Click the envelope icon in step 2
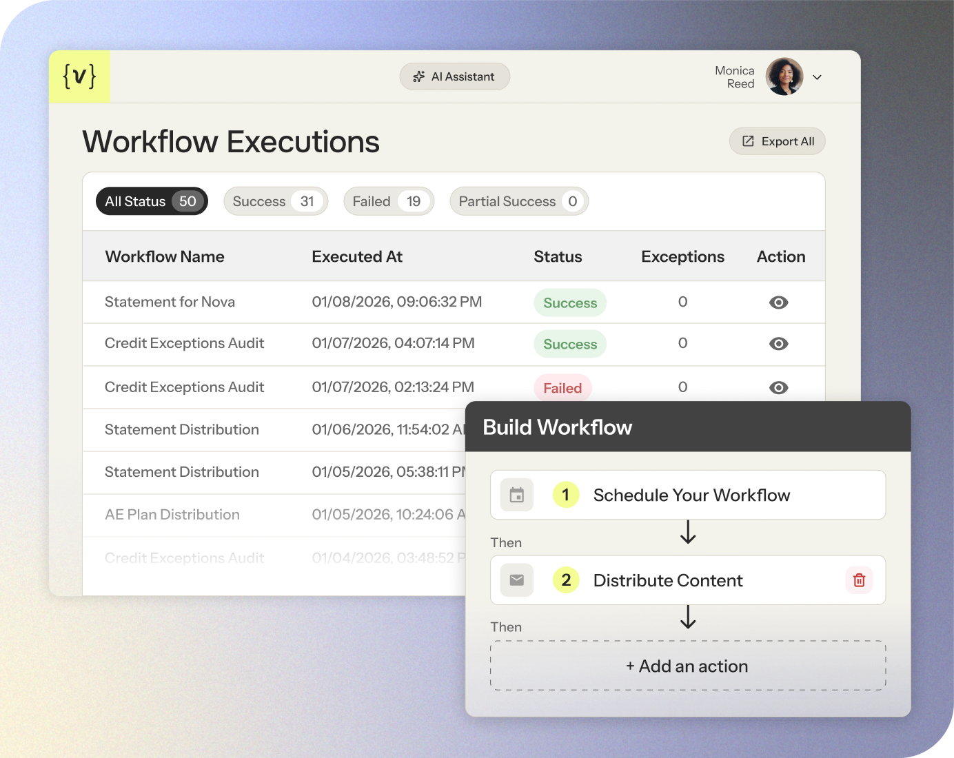Image resolution: width=954 pixels, height=758 pixels. click(516, 580)
